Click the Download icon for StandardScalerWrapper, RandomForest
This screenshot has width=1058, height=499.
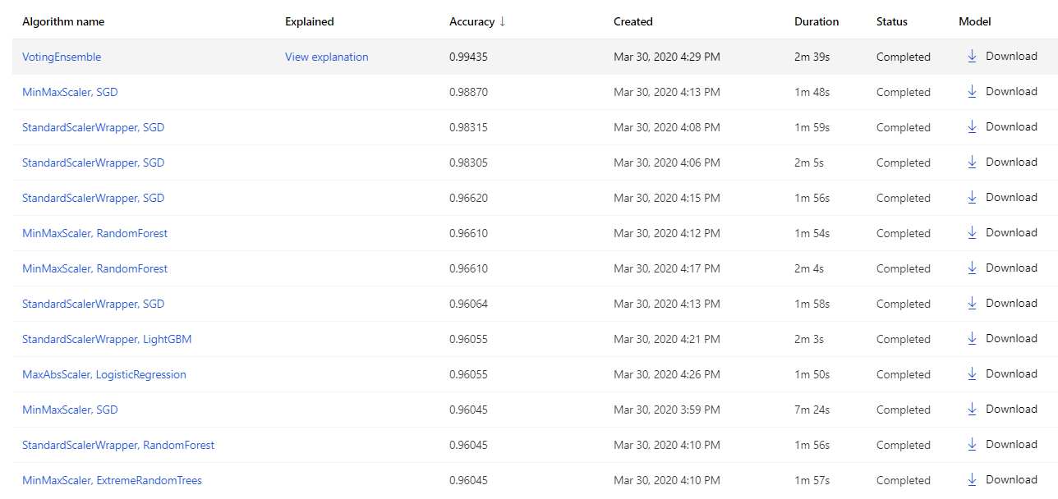(972, 445)
